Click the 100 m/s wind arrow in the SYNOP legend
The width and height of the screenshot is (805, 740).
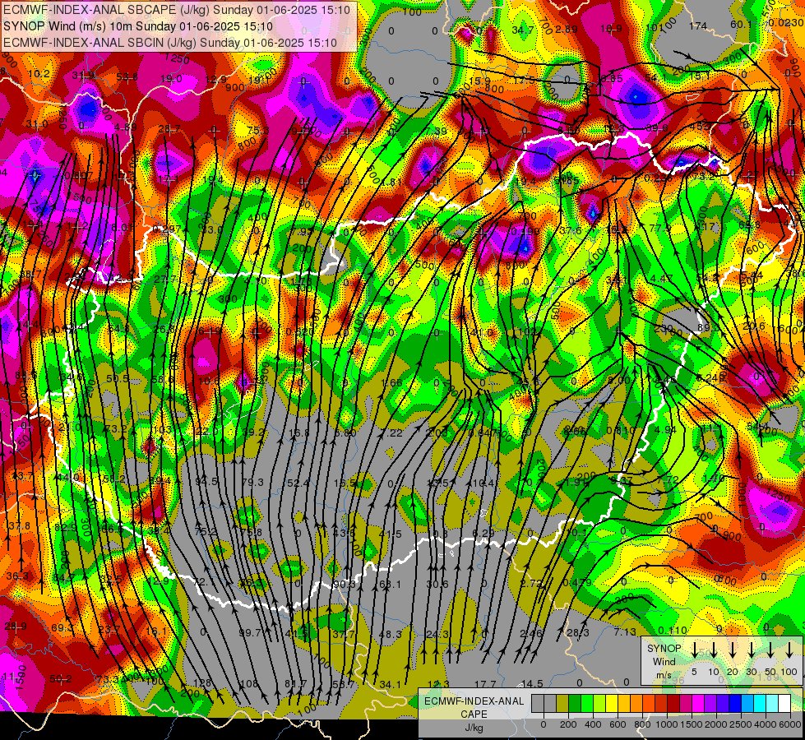(x=789, y=650)
